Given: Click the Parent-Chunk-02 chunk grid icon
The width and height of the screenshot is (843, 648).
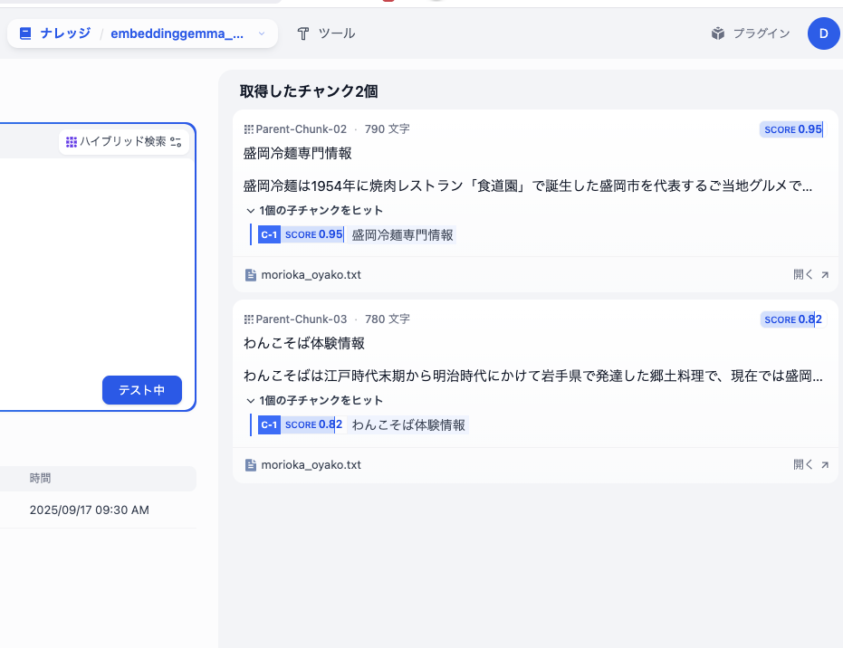Looking at the screenshot, I should point(249,129).
